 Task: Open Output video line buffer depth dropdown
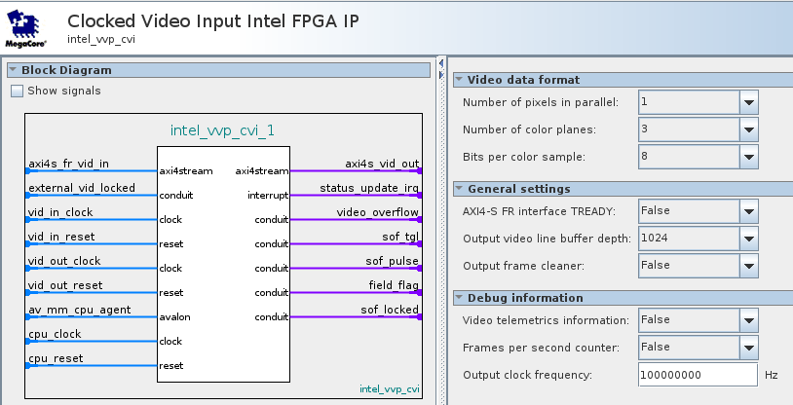748,239
